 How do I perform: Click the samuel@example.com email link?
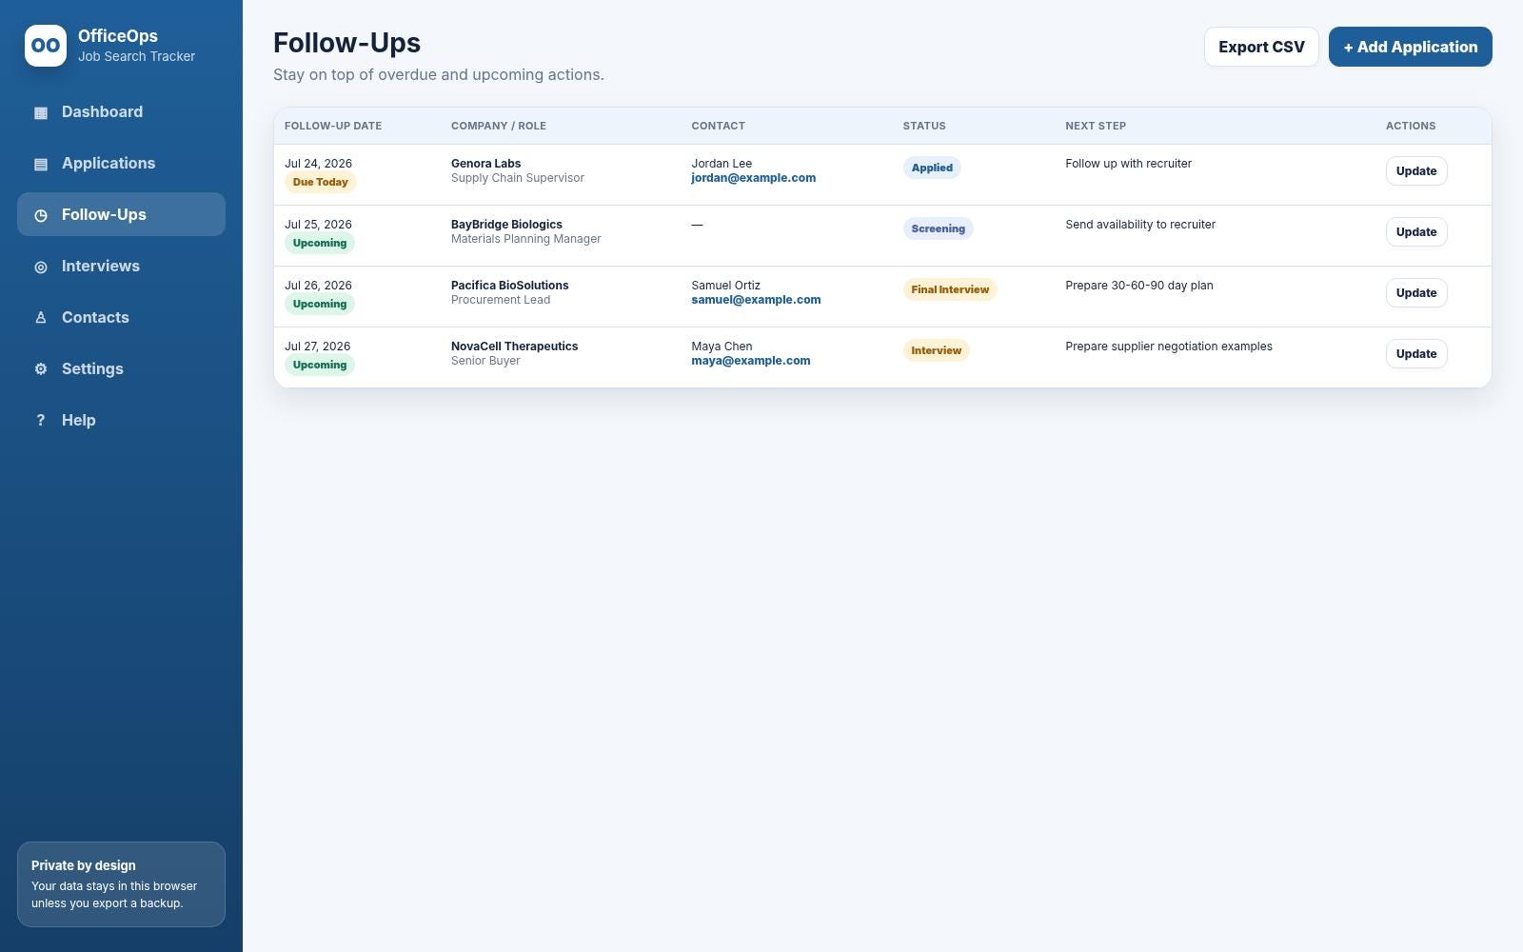point(756,300)
